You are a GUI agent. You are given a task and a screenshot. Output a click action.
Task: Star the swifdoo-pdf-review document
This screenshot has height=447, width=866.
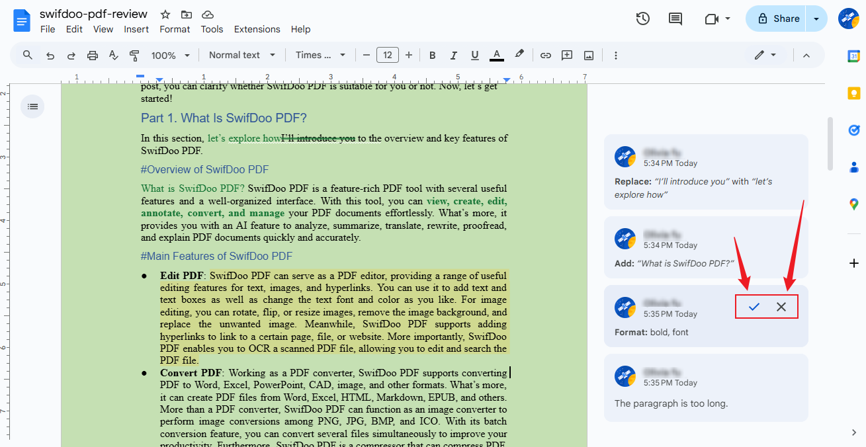165,15
